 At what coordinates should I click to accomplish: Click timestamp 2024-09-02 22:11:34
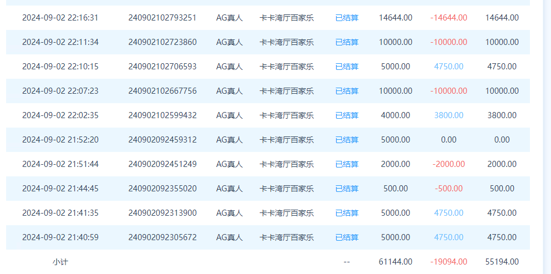coord(60,42)
